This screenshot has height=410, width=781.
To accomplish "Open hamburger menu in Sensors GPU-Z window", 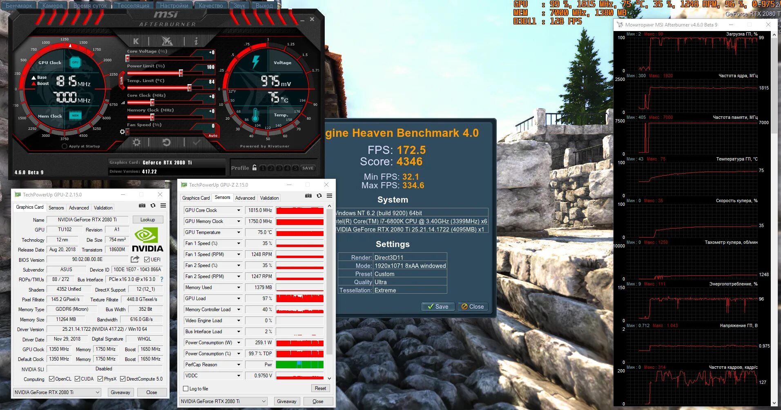I will pos(329,196).
